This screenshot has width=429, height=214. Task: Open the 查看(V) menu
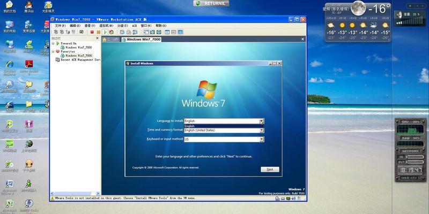(90, 26)
